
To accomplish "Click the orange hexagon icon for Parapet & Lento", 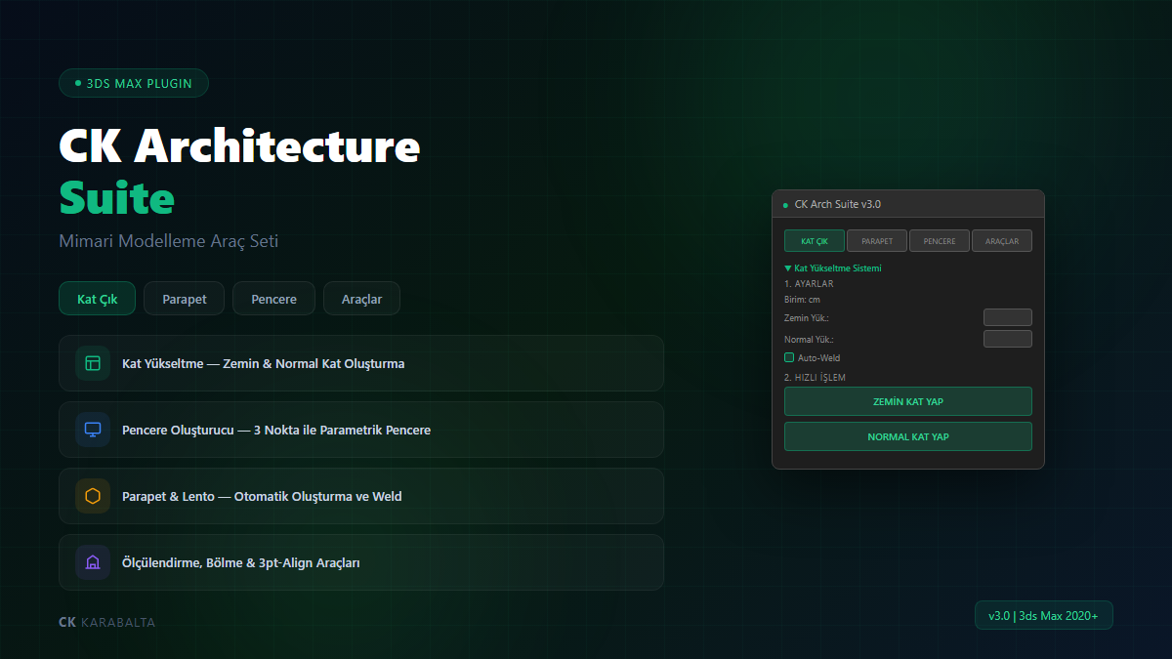I will pos(93,496).
